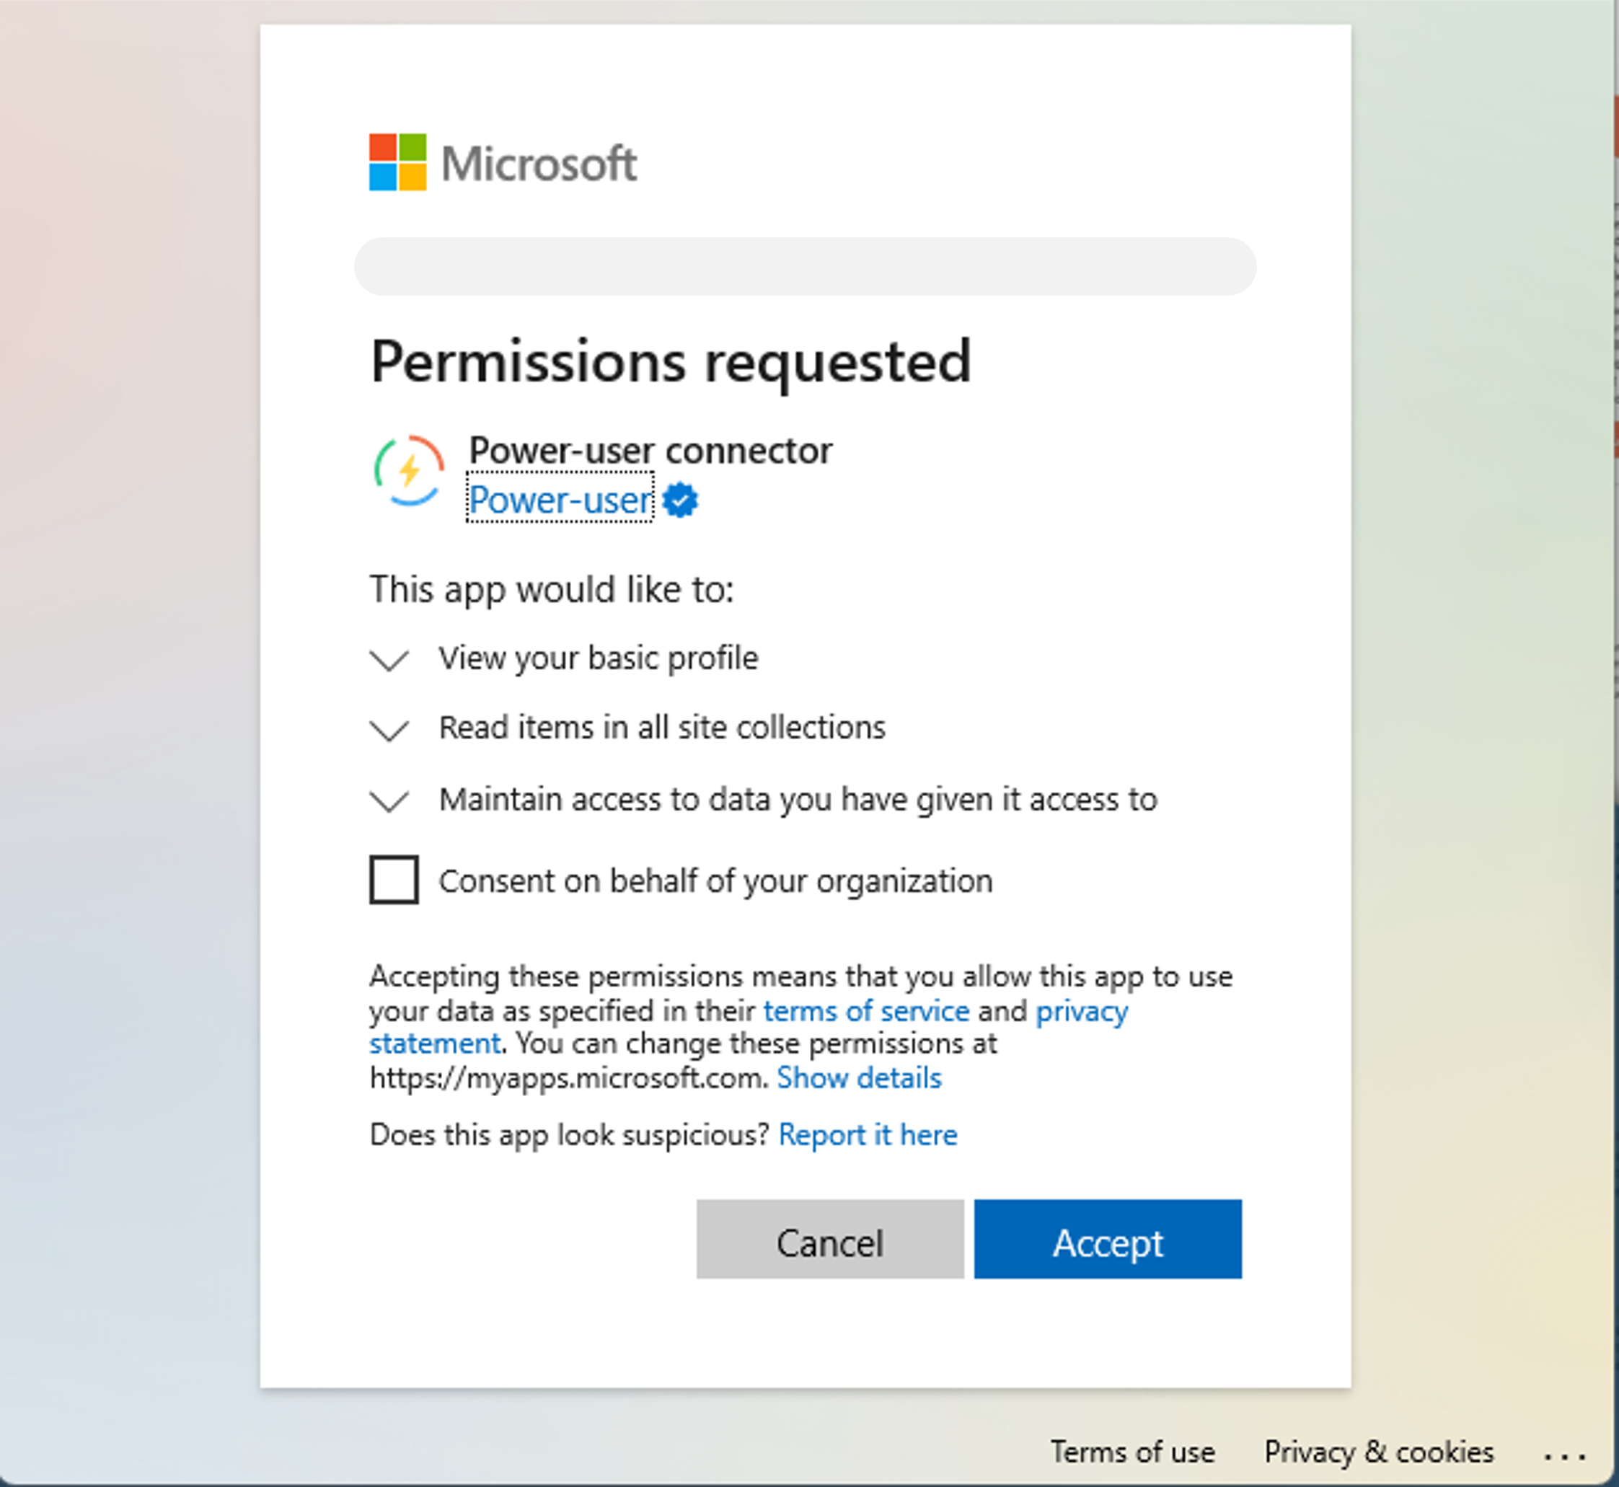Open the privacy statement link
Viewport: 1619px width, 1487px height.
click(x=1082, y=1010)
